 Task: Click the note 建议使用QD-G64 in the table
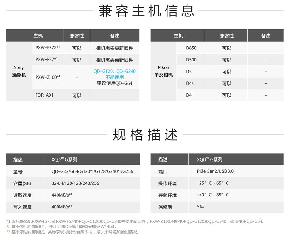[x=114, y=83]
